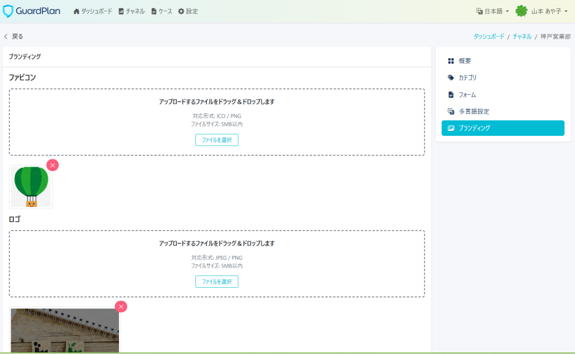
Task: Select 概要 in the side panel
Action: click(x=464, y=61)
